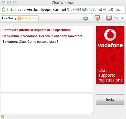
Task: Click the leftmost window control button
Action: click(3, 3)
